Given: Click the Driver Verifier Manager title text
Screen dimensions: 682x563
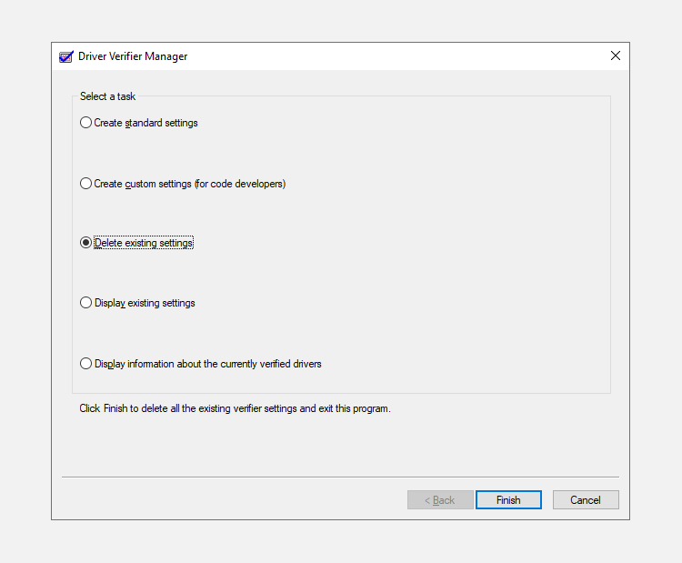Looking at the screenshot, I should 133,56.
